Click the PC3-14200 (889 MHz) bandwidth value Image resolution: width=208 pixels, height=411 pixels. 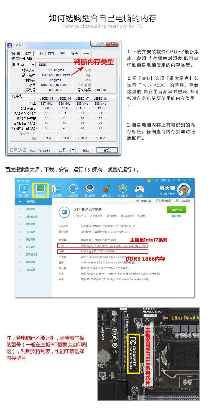coord(55,75)
